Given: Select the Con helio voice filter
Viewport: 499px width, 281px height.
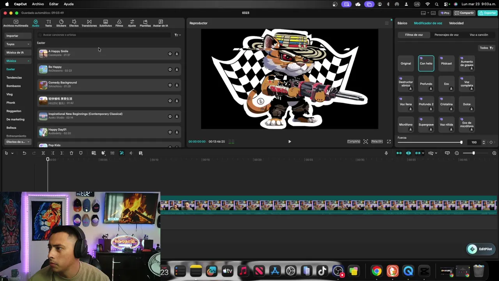Looking at the screenshot, I should click(426, 64).
